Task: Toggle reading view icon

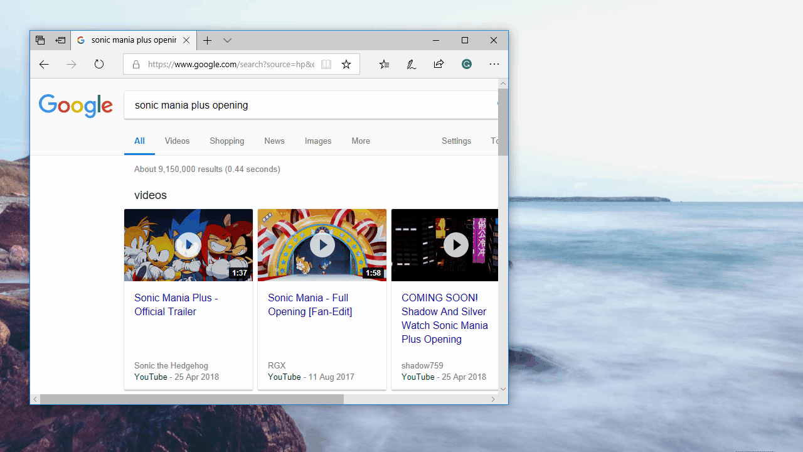Action: coord(326,64)
